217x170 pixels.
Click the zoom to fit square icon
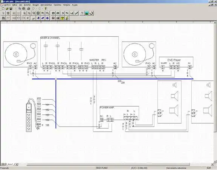tap(38, 13)
